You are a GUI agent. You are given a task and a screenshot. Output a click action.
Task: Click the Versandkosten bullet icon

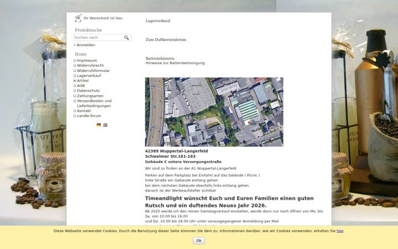(75, 101)
